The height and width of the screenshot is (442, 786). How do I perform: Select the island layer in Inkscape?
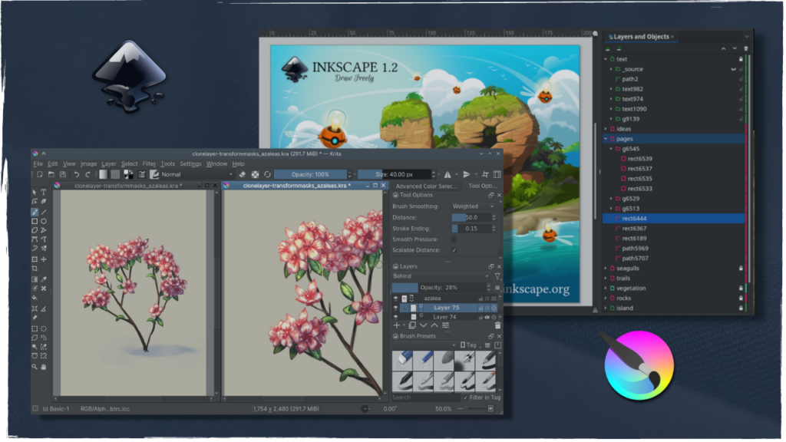pyautogui.click(x=625, y=308)
